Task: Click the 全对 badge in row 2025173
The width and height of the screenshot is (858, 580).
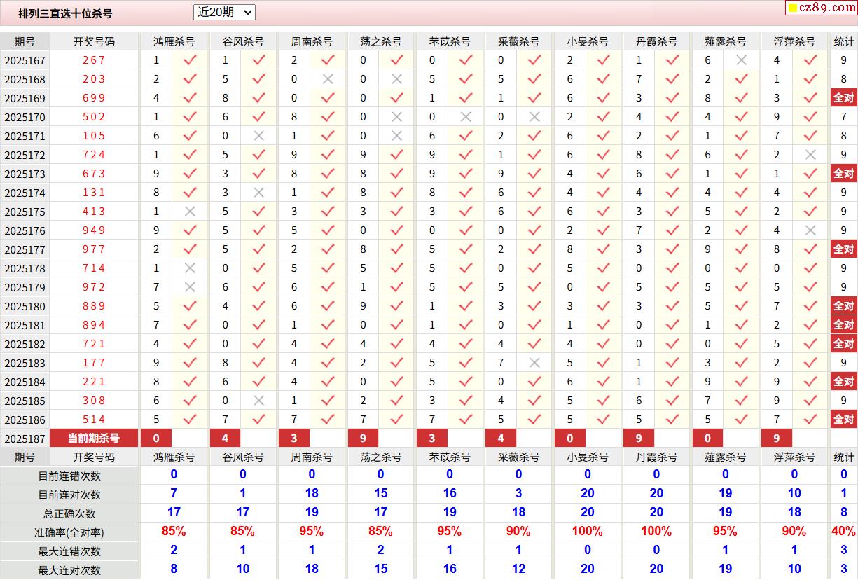Action: (843, 174)
